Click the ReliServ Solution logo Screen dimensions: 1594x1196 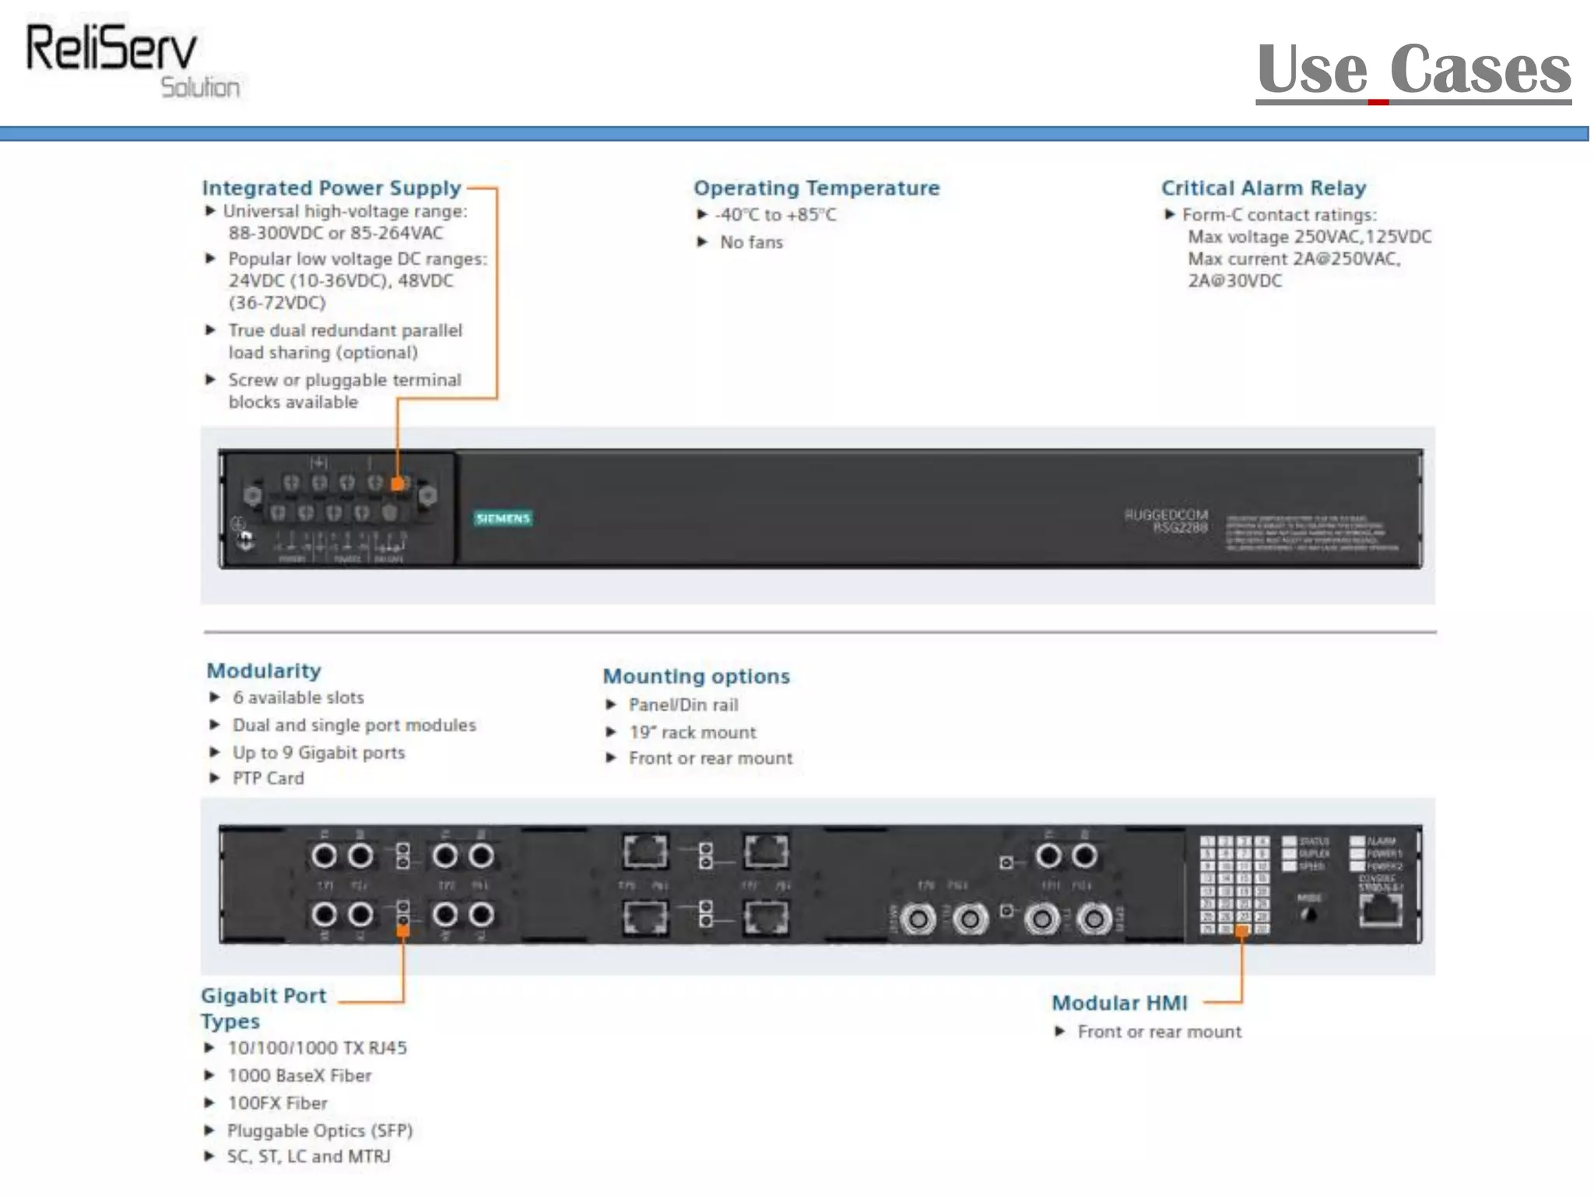[132, 61]
